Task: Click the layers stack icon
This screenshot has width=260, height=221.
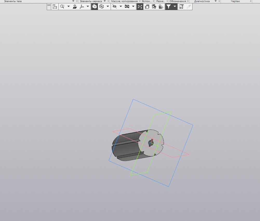Action: click(x=161, y=7)
